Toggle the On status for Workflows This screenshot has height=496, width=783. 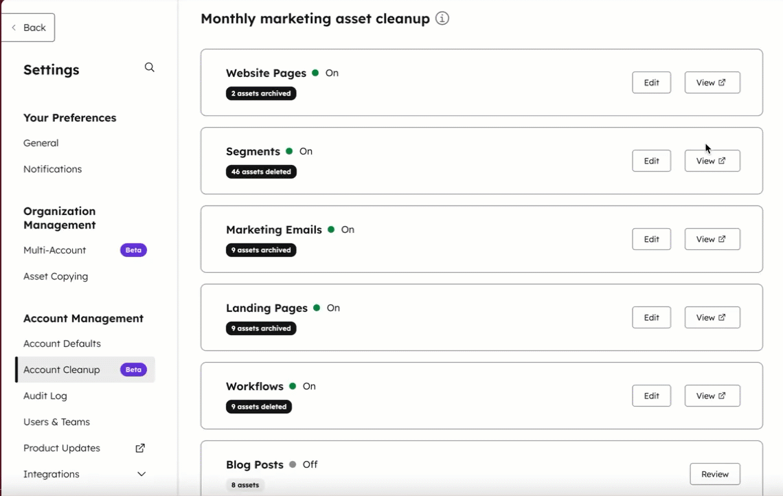(x=309, y=386)
